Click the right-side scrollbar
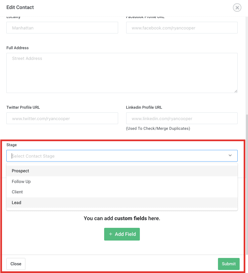248x273 pixels. [246, 134]
